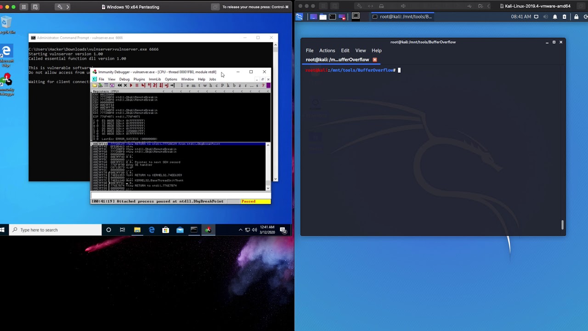Open ImmLib menu in Immunity Debugger
The width and height of the screenshot is (588, 331).
coord(155,79)
